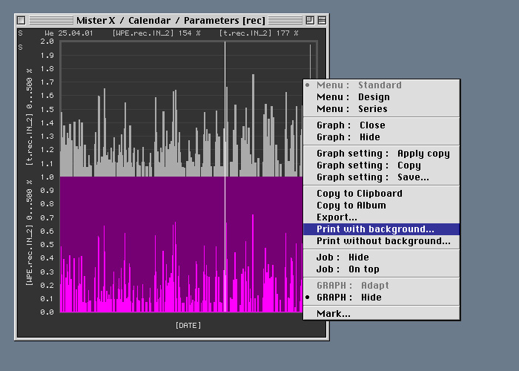Image resolution: width=519 pixels, height=371 pixels.
Task: Choose Graph setting: Copy
Action: pyautogui.click(x=381, y=165)
